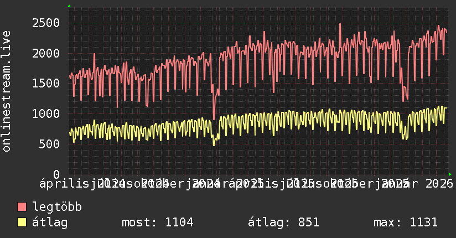Click the 1000 y-axis label
This screenshot has width=456, height=238.
tap(46, 114)
